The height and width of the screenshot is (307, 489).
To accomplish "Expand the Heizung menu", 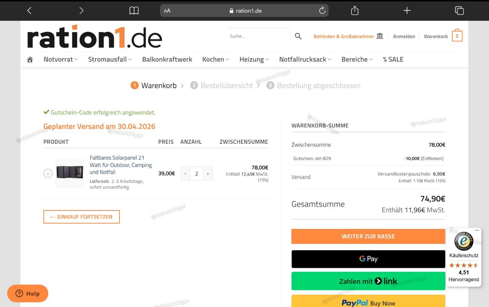I will pyautogui.click(x=254, y=60).
